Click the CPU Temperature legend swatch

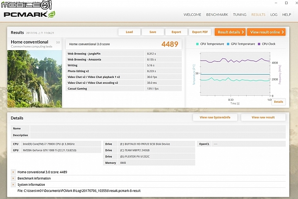(x=197, y=44)
